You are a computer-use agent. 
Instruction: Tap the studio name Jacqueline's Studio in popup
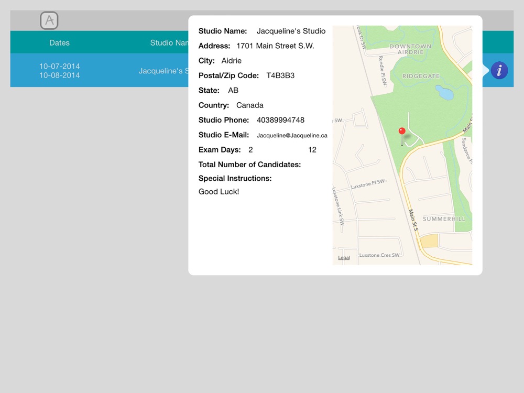coord(291,31)
